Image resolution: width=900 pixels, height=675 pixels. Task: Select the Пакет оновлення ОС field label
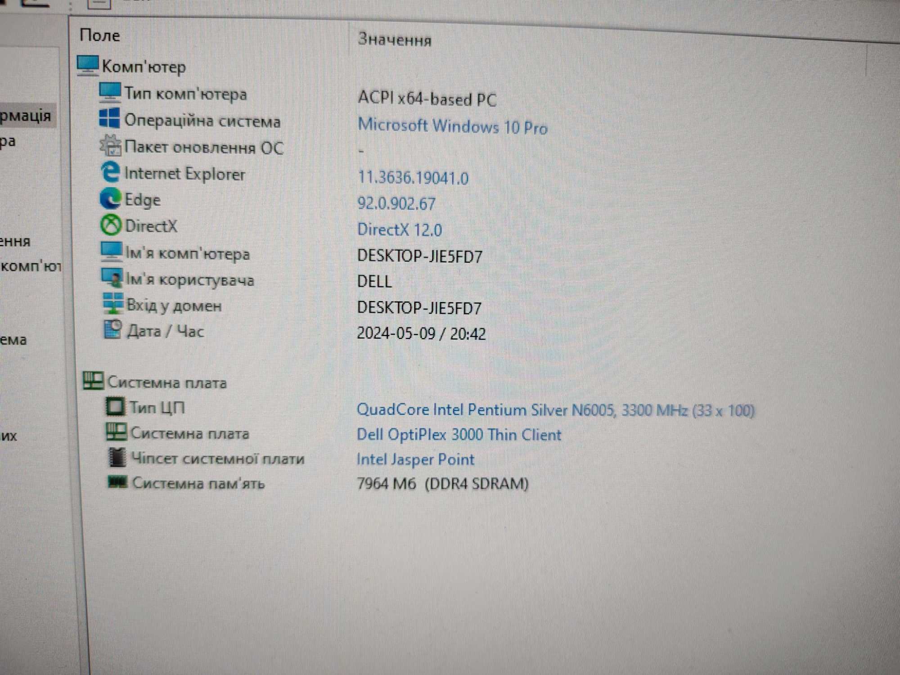[x=204, y=147]
